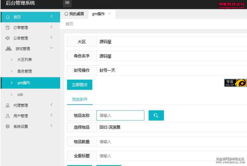Image resolution: width=247 pixels, height=166 pixels.
Task: Click the 立即提交 button
Action: click(80, 85)
